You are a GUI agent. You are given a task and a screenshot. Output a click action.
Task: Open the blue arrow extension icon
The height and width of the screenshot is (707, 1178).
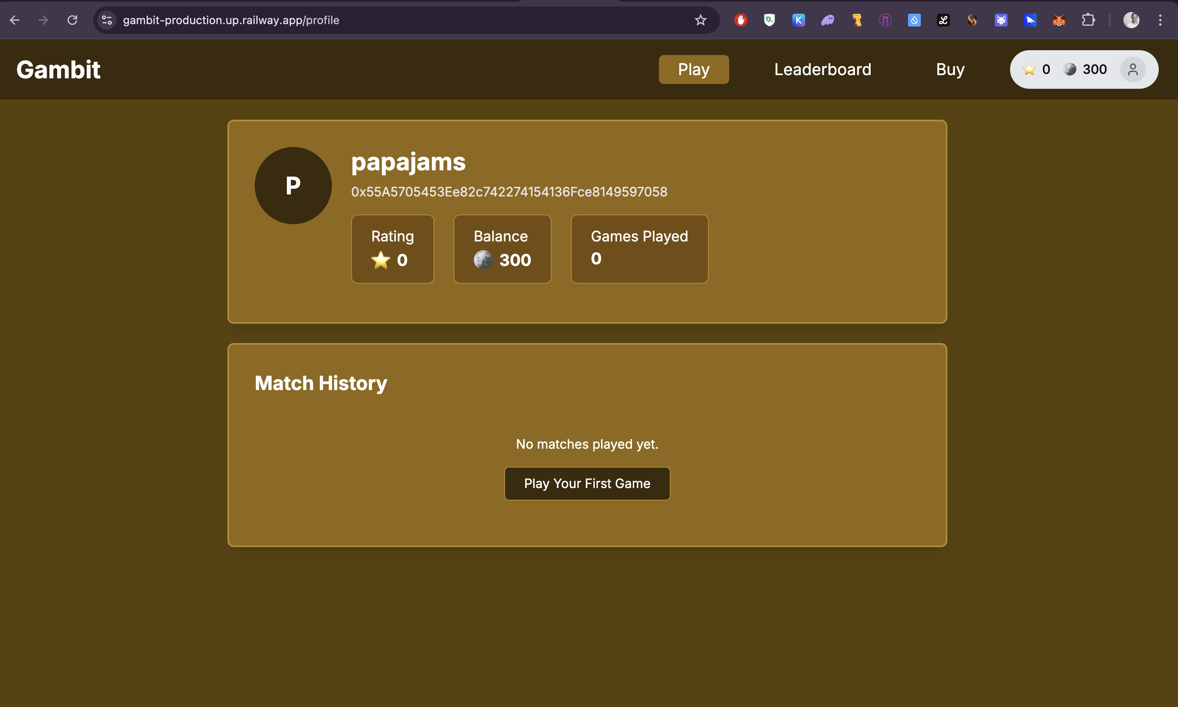pos(1030,20)
